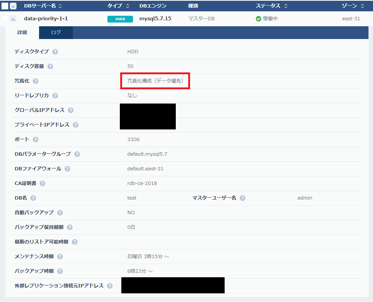The image size is (373, 302).
Task: Open help icon for メンテナンス時間
Action: (60, 257)
